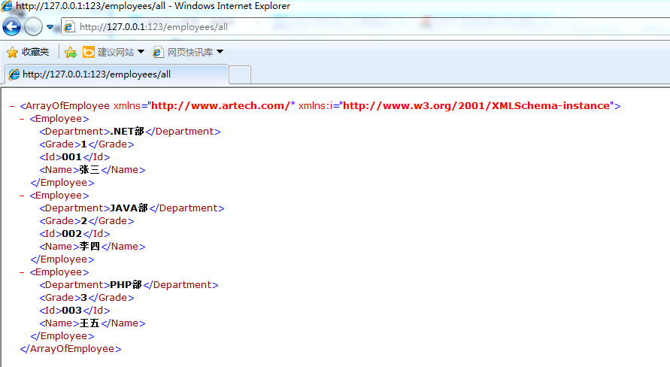Click the XMLSchema-instance namespace value
670x367 pixels.
pos(476,105)
